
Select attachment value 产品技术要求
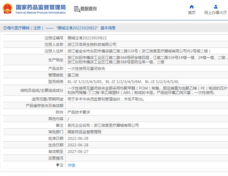[x=79, y=112]
